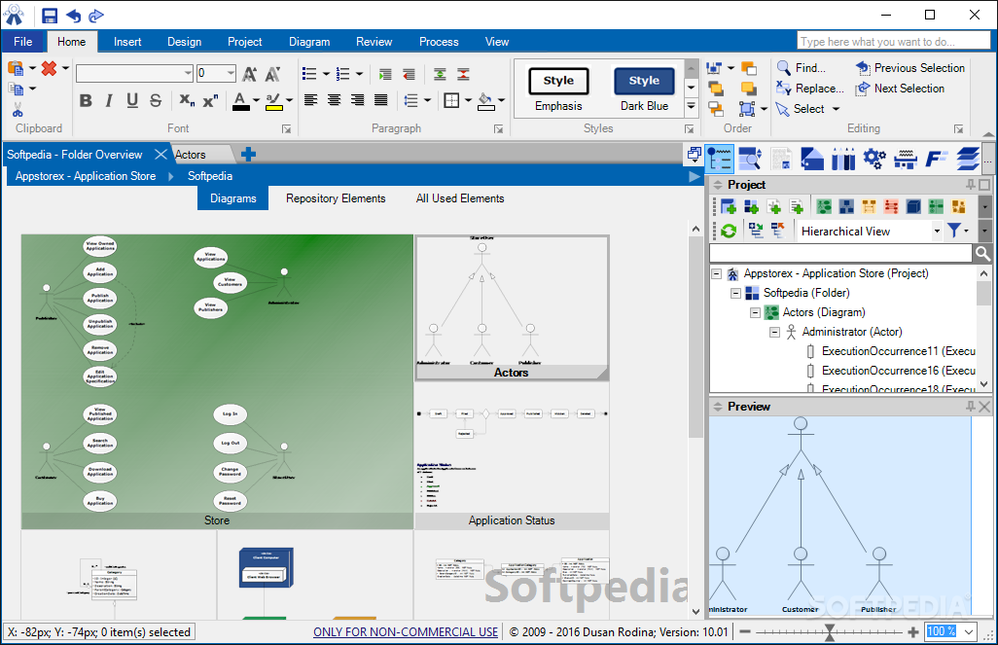Switch to the Design ribbon tab
Image resolution: width=998 pixels, height=645 pixels.
185,42
